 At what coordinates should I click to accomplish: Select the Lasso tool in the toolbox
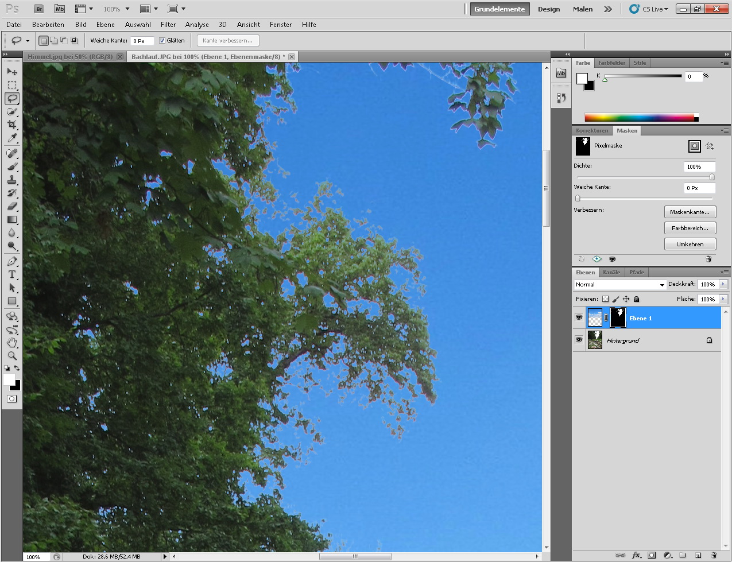[12, 98]
